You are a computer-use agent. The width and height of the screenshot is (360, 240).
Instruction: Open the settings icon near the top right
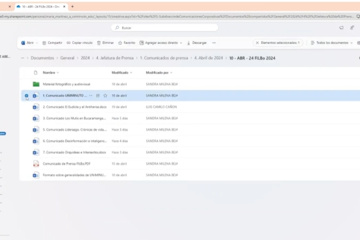pos(352,28)
